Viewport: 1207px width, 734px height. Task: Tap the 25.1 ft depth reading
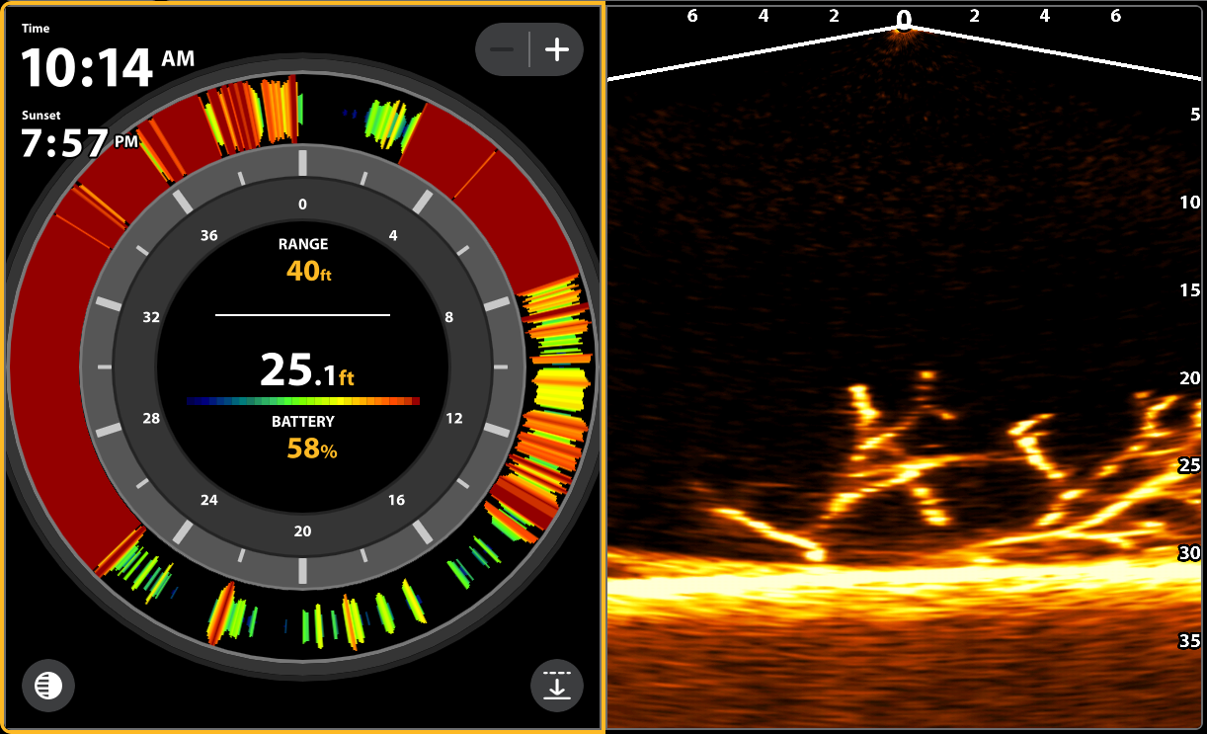coord(306,369)
